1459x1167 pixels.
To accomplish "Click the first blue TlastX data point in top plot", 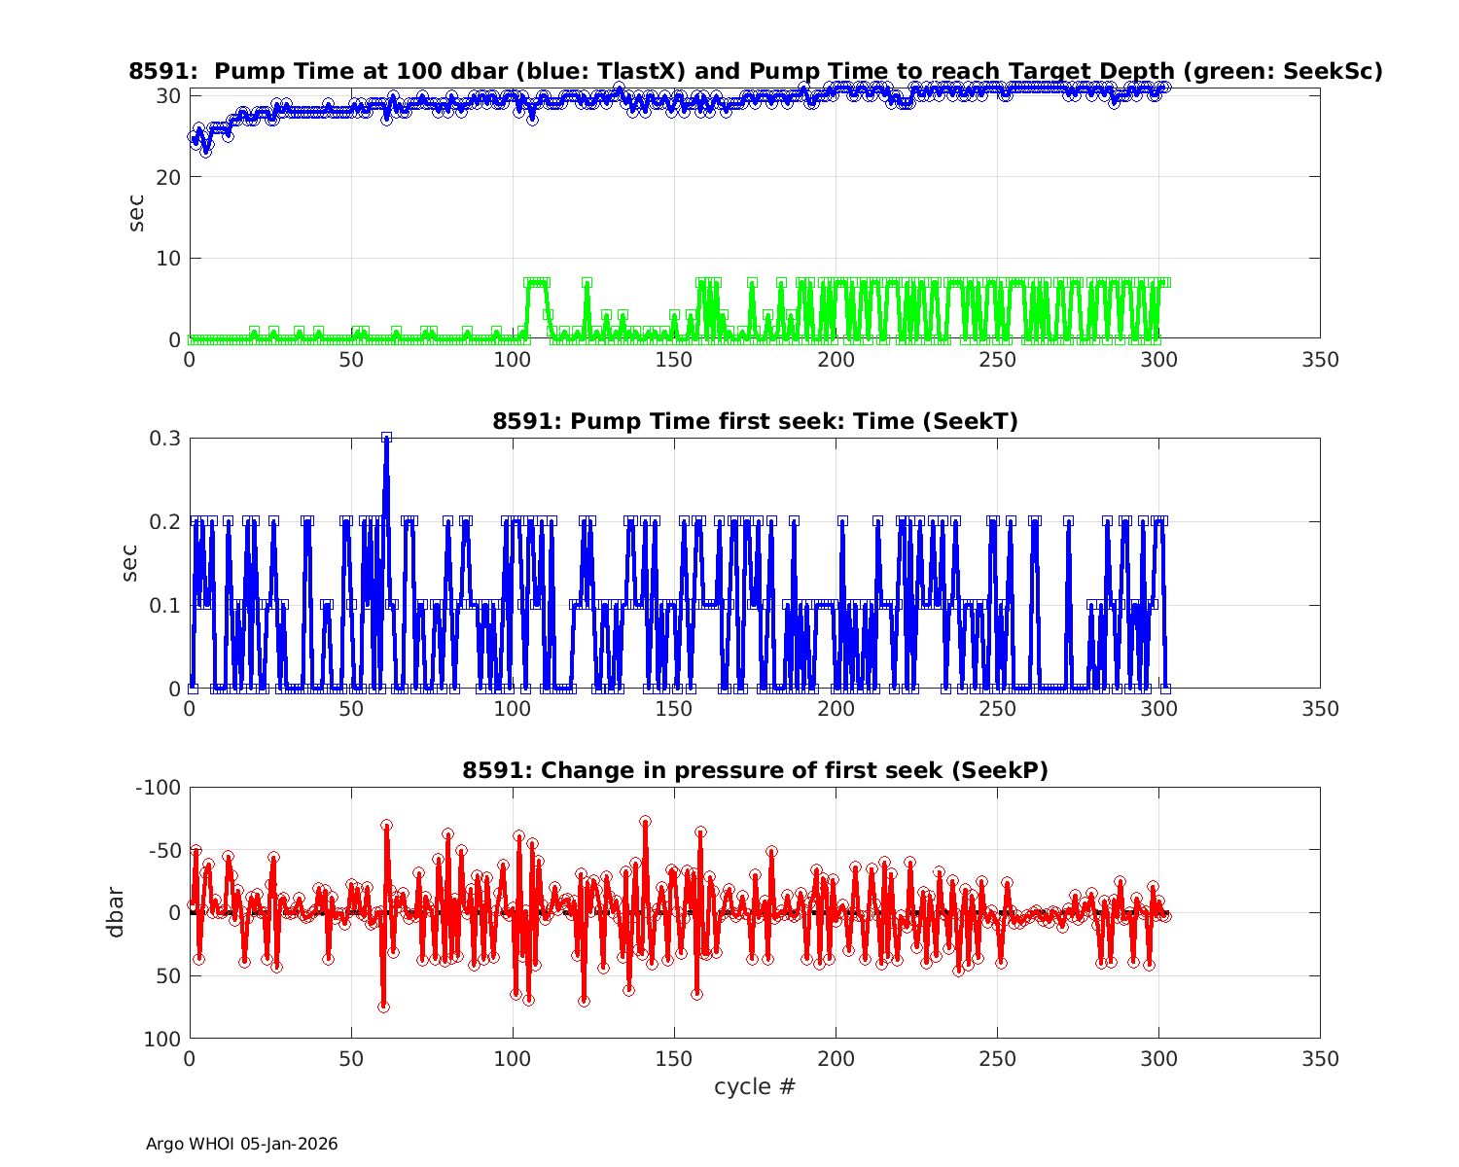I will (193, 137).
